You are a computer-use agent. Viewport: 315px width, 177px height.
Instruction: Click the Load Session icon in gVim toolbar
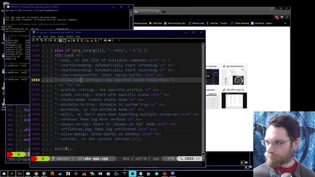88,40
